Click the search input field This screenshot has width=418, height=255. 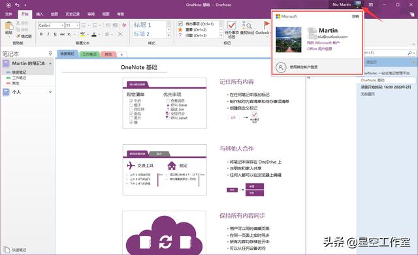(x=385, y=53)
